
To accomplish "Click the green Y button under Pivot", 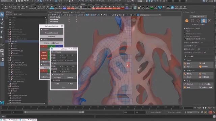I will 52,46.
